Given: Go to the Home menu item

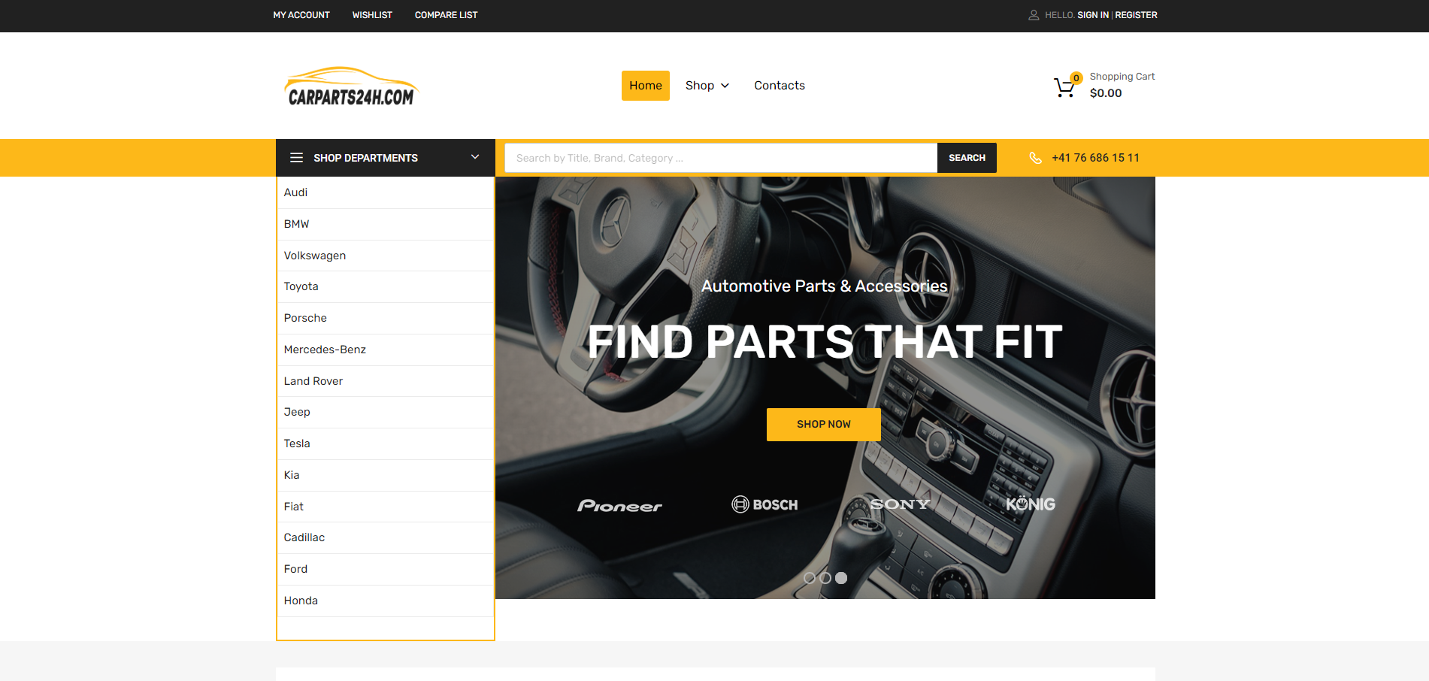Looking at the screenshot, I should (646, 86).
